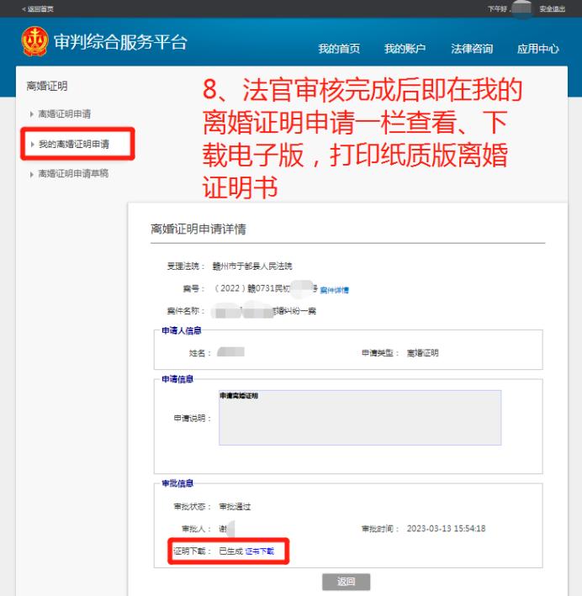Click the 申请信息 section label
Screen dimensions: 582x596
pos(177,379)
